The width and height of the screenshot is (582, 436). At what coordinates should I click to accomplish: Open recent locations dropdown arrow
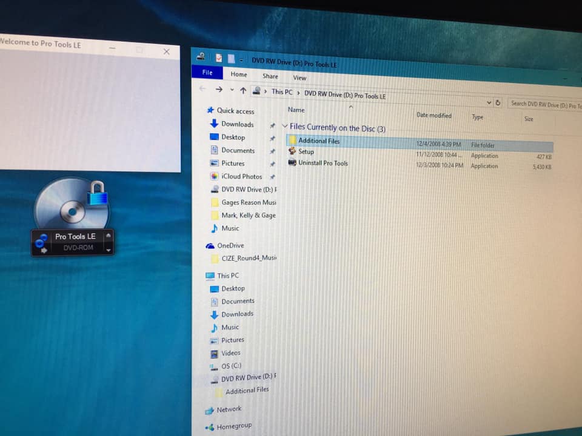coord(232,90)
